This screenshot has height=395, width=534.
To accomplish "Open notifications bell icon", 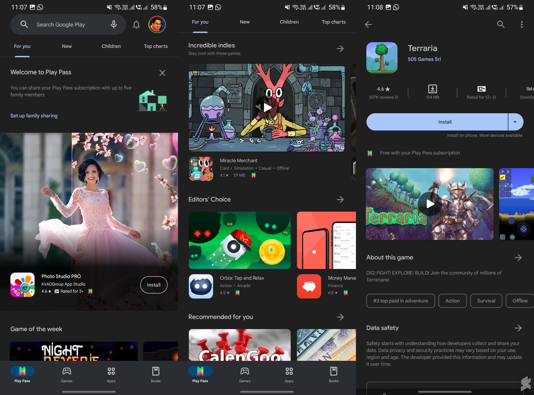I will coord(136,25).
